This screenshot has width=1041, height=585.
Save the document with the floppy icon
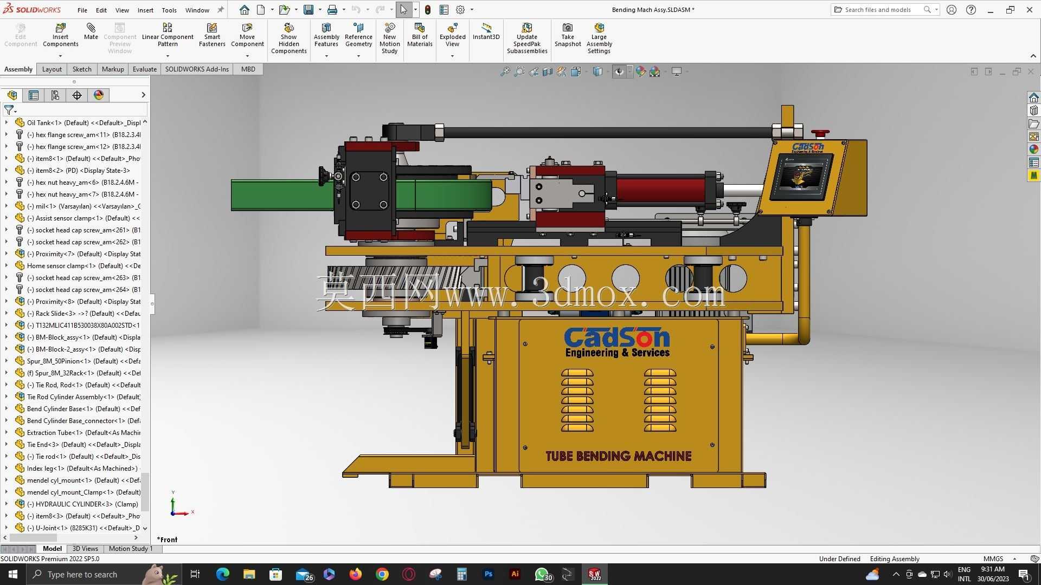coord(309,10)
